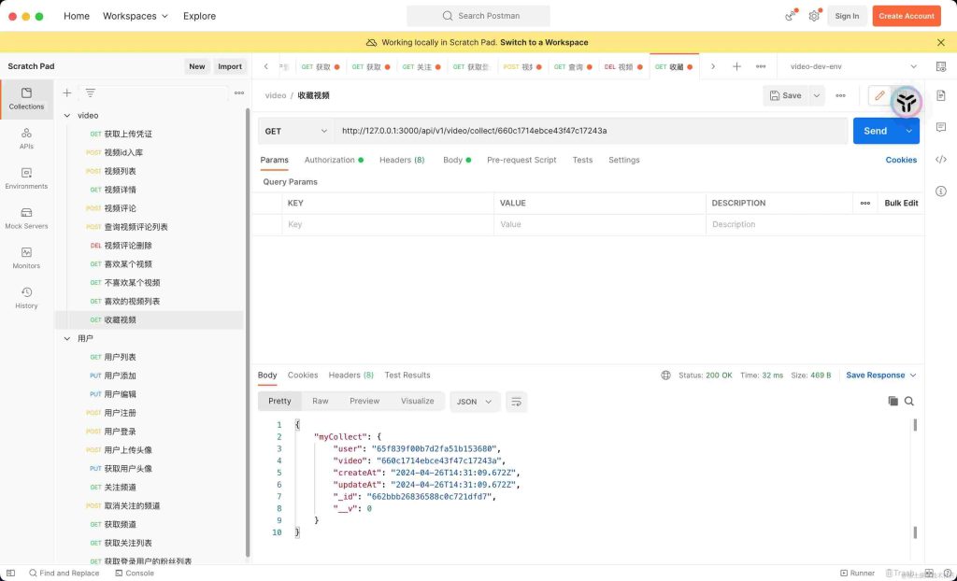Open the JSON response format dropdown
Viewport: 957px width, 581px height.
(474, 400)
